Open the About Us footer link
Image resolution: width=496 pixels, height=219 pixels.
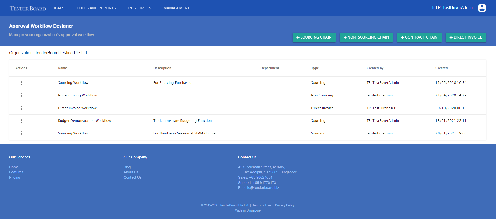coord(131,172)
